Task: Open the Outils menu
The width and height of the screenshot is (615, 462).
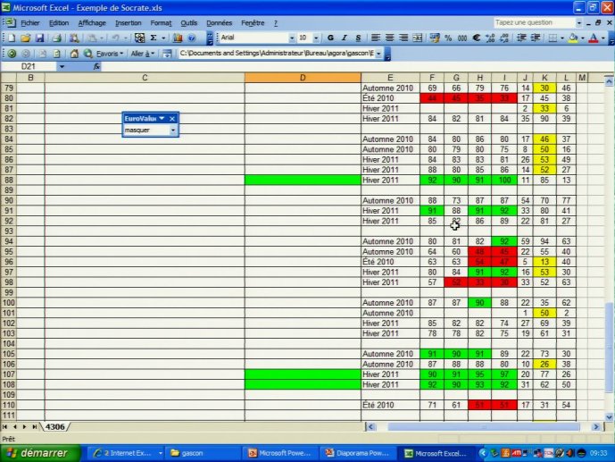Action: (x=188, y=23)
